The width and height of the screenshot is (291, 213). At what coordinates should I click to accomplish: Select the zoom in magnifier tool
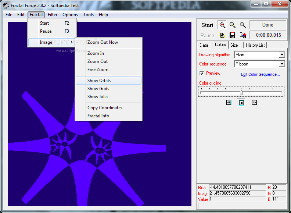coord(222,25)
